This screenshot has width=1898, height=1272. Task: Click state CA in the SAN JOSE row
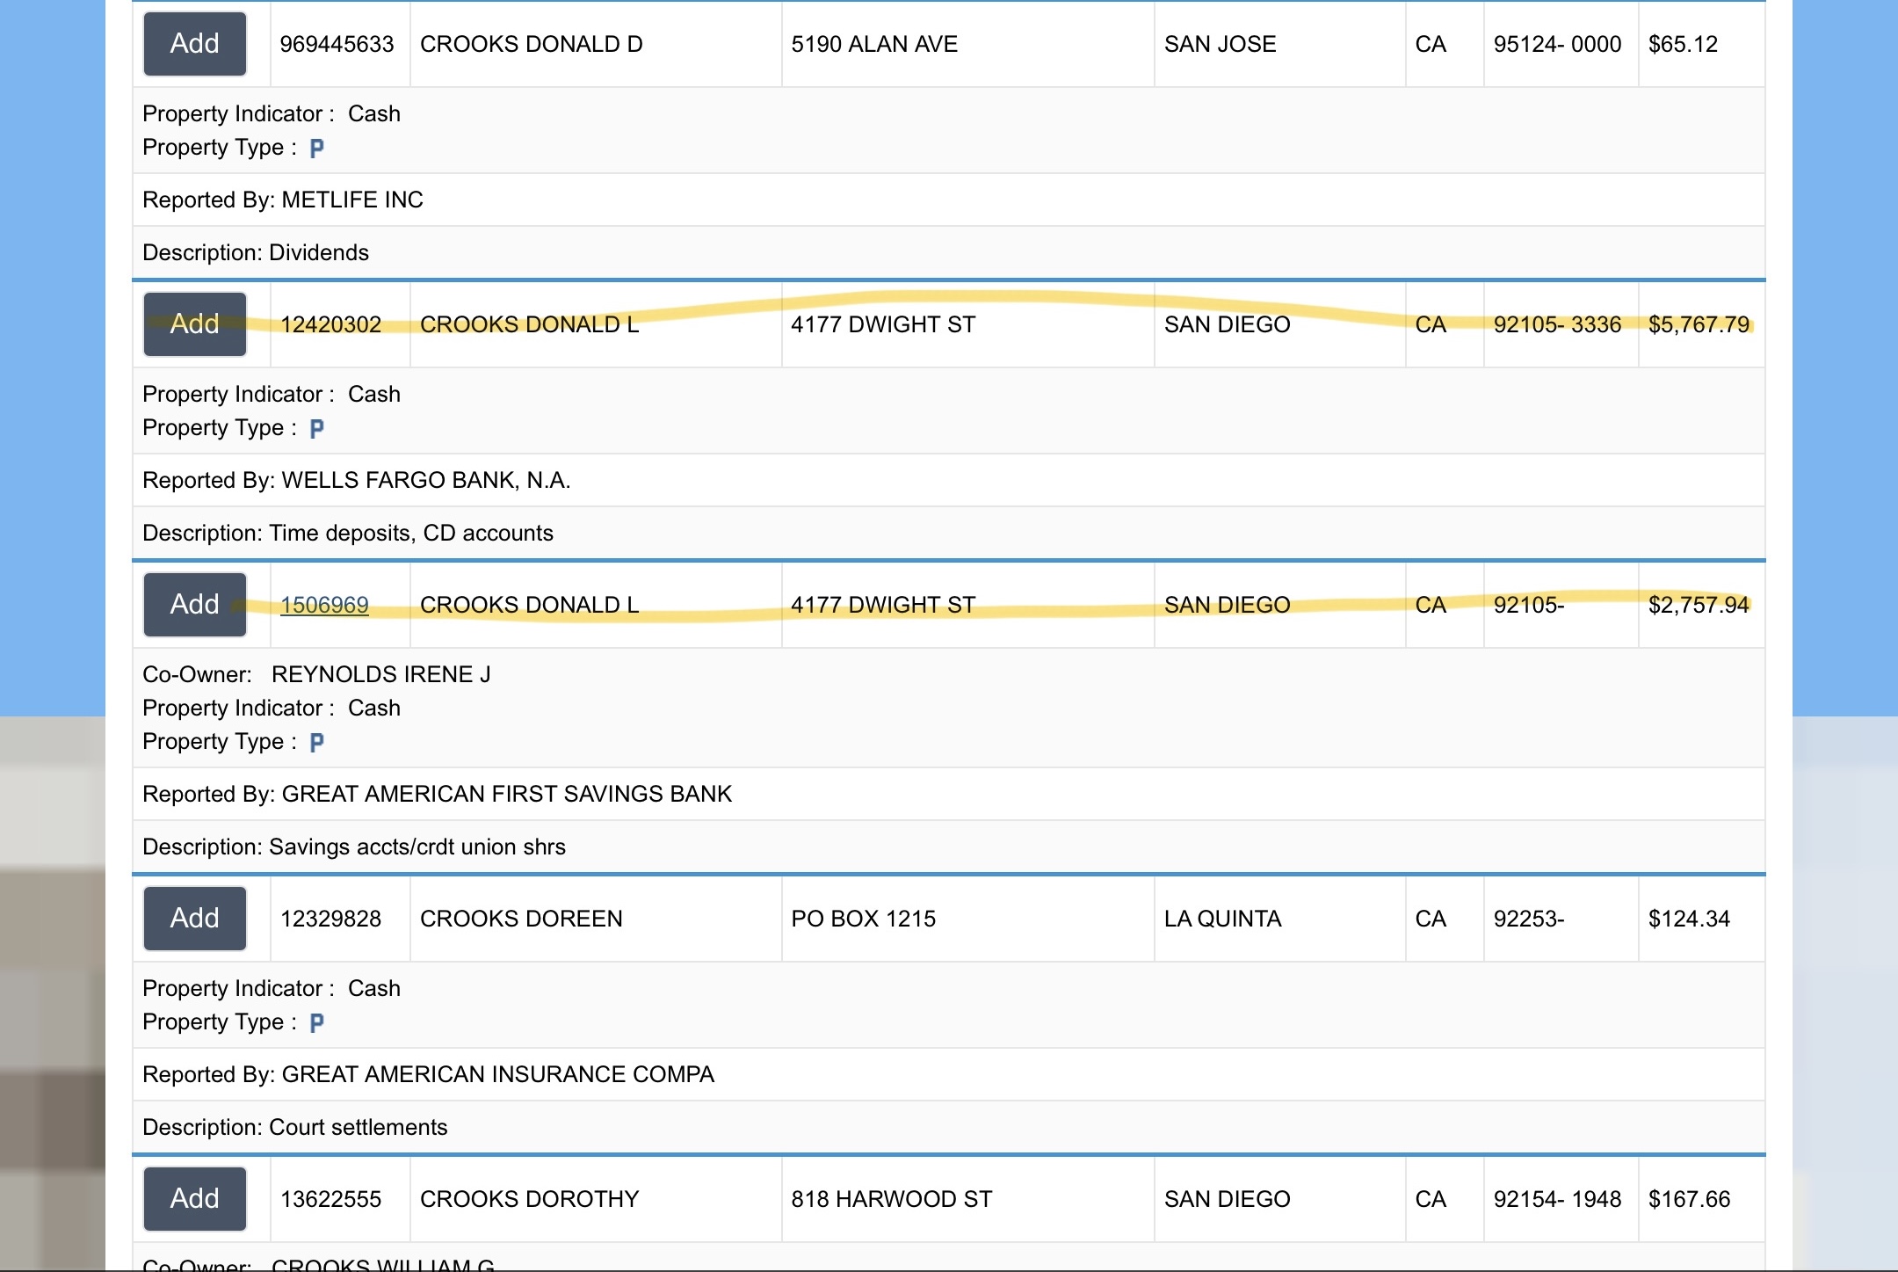1431,44
